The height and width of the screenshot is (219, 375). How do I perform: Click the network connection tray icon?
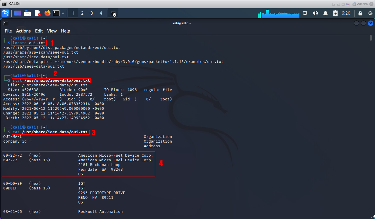click(x=305, y=13)
